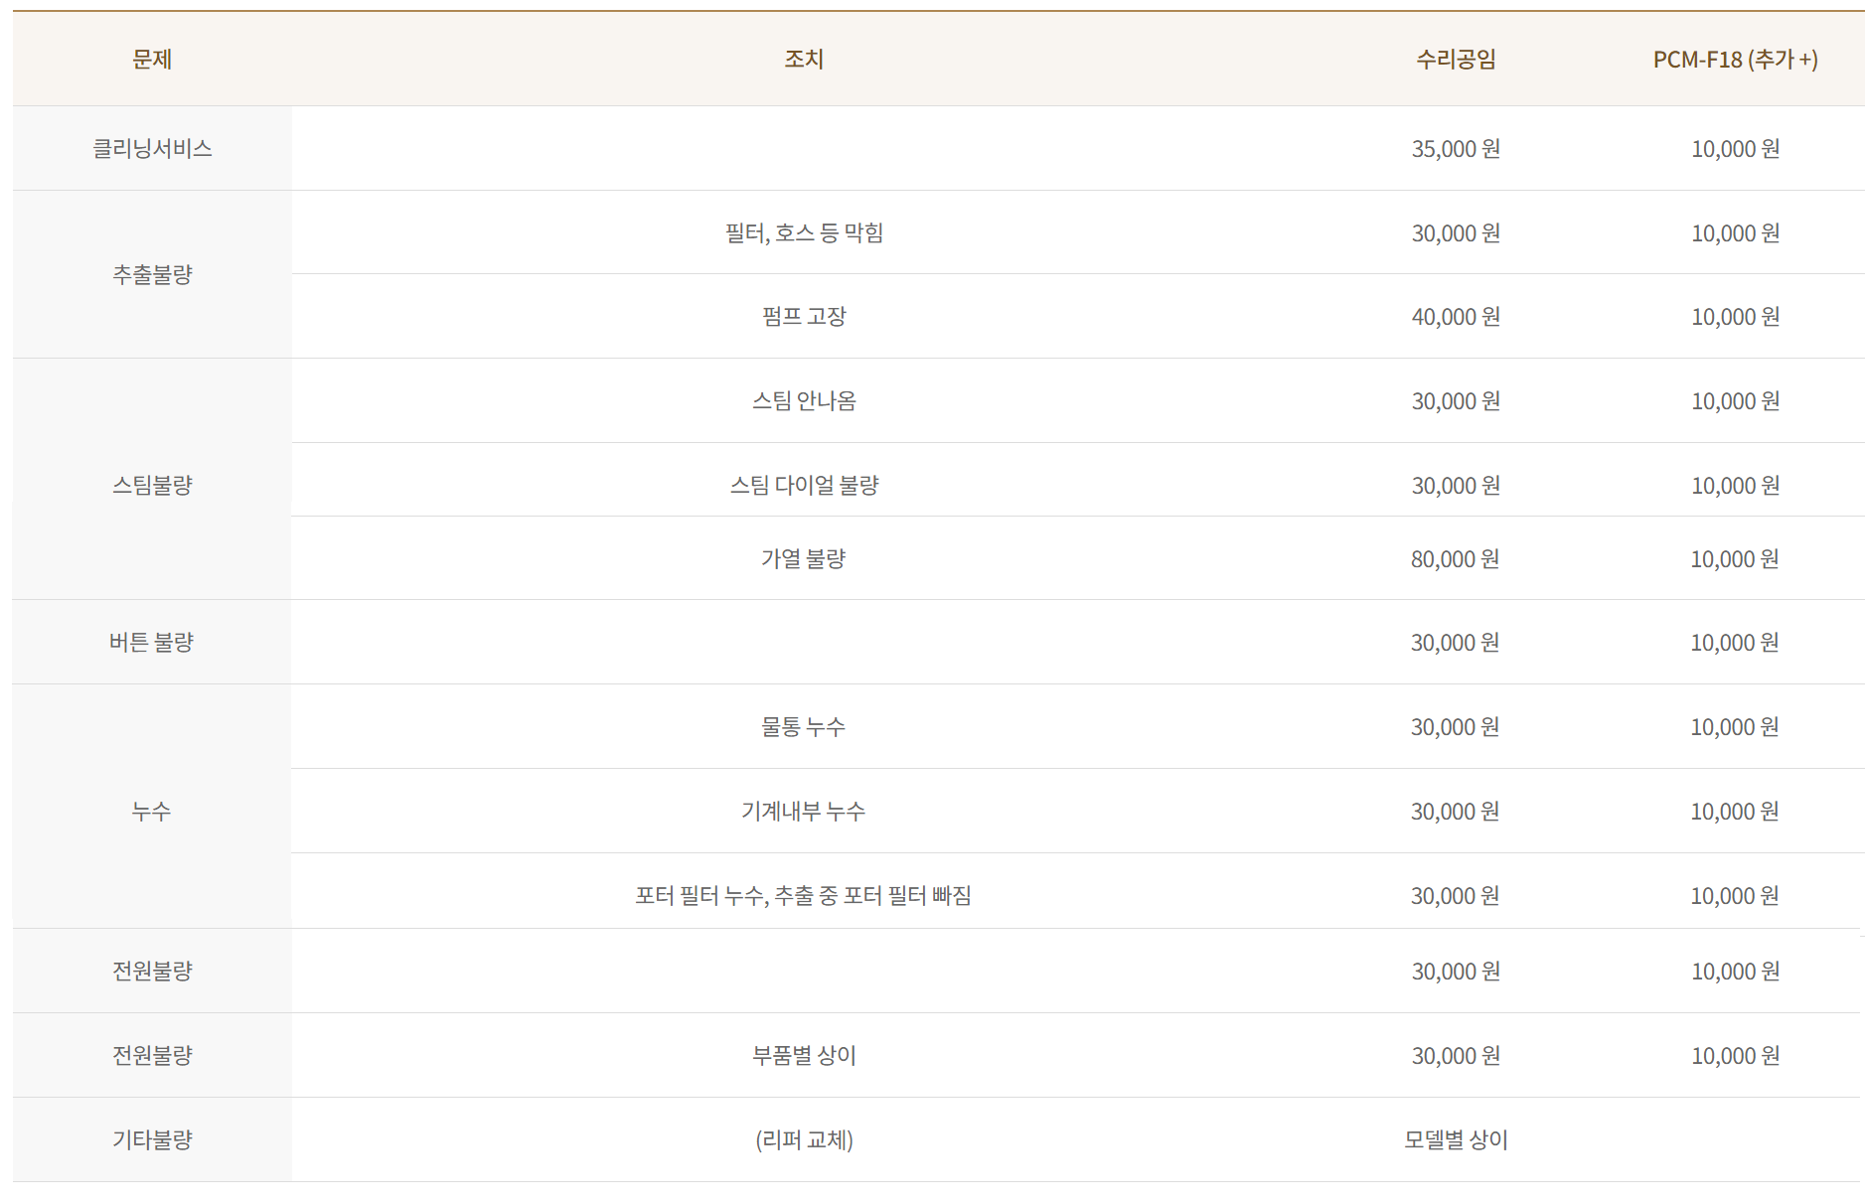Click 10,000 원 in the 필터, 호스 등 막힘 row
Viewport: 1865px width, 1203px height.
1735,233
